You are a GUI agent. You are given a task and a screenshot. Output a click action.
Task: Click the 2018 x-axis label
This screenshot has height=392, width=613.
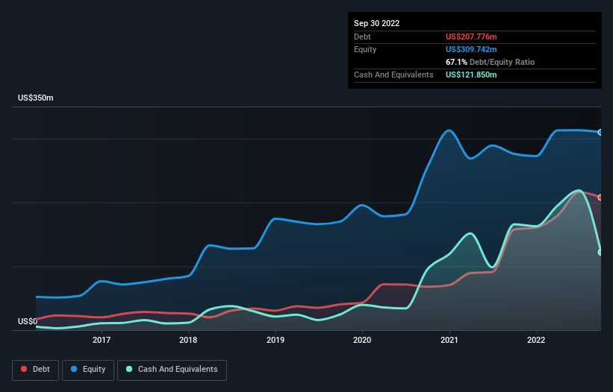(x=188, y=340)
